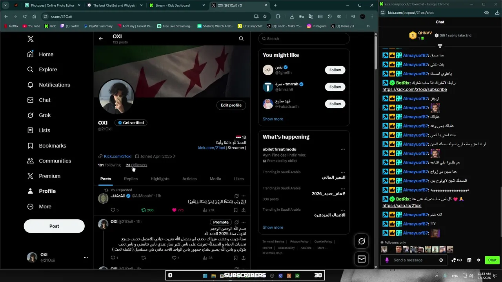Search OXI's profile with magnifier icon
This screenshot has height=282, width=502.
point(241,38)
